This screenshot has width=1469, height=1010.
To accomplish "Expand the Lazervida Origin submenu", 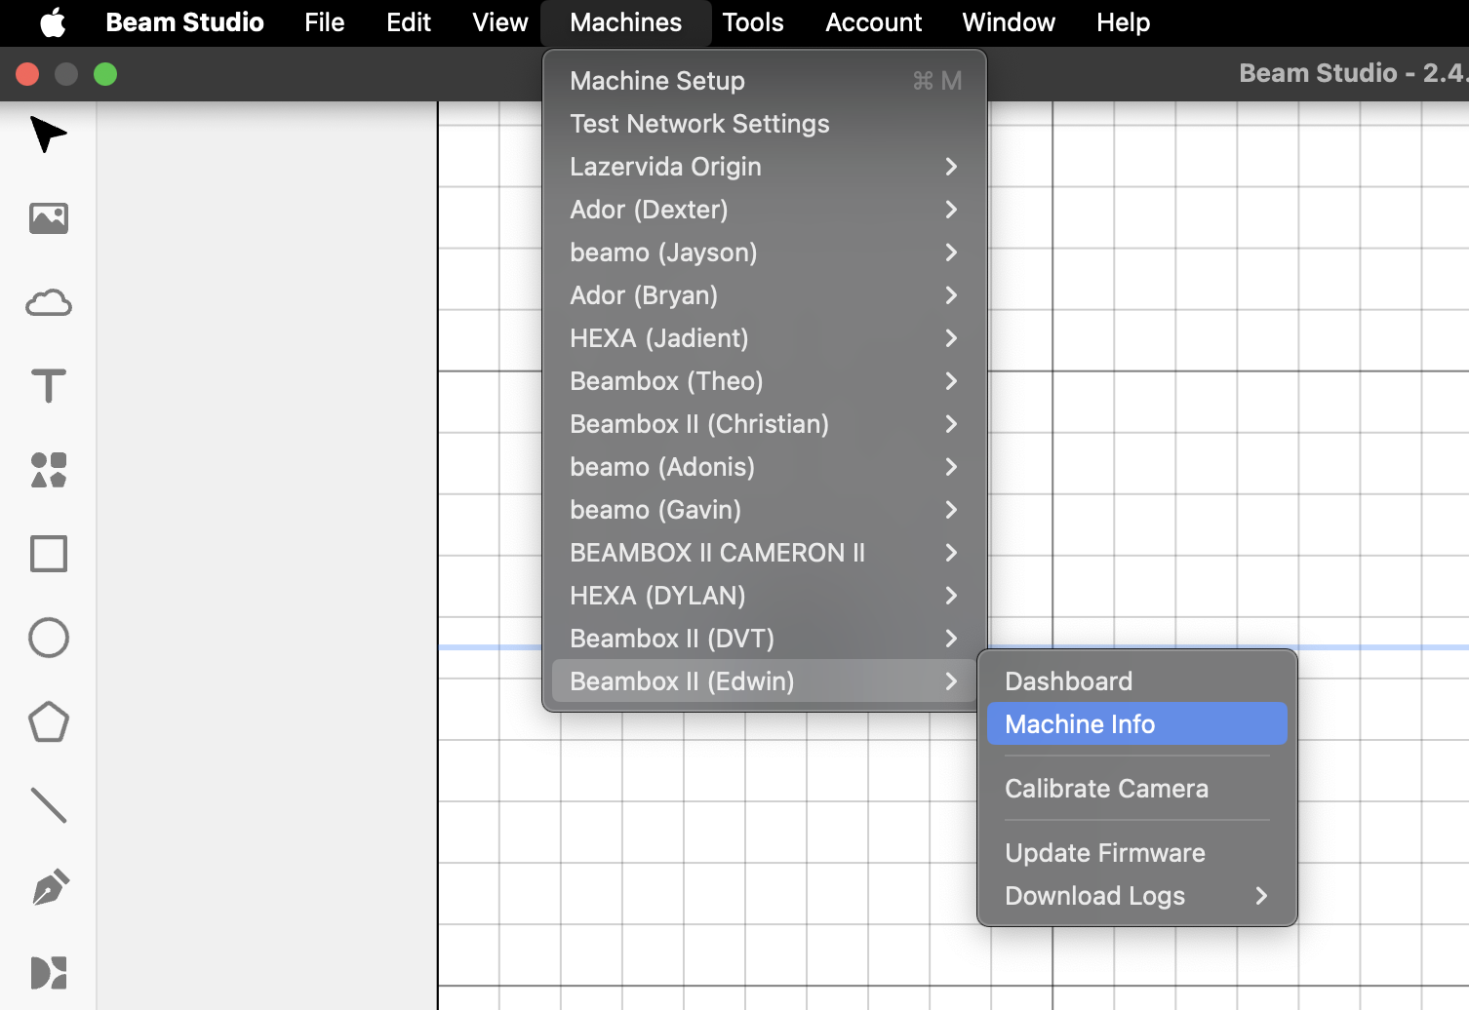I will pos(765,167).
